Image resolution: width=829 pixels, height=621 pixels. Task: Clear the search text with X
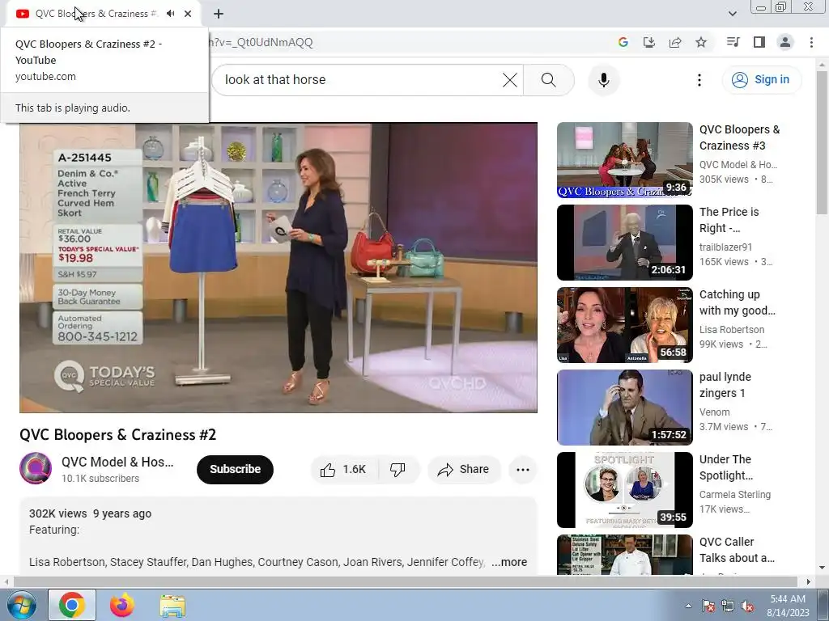click(x=510, y=80)
